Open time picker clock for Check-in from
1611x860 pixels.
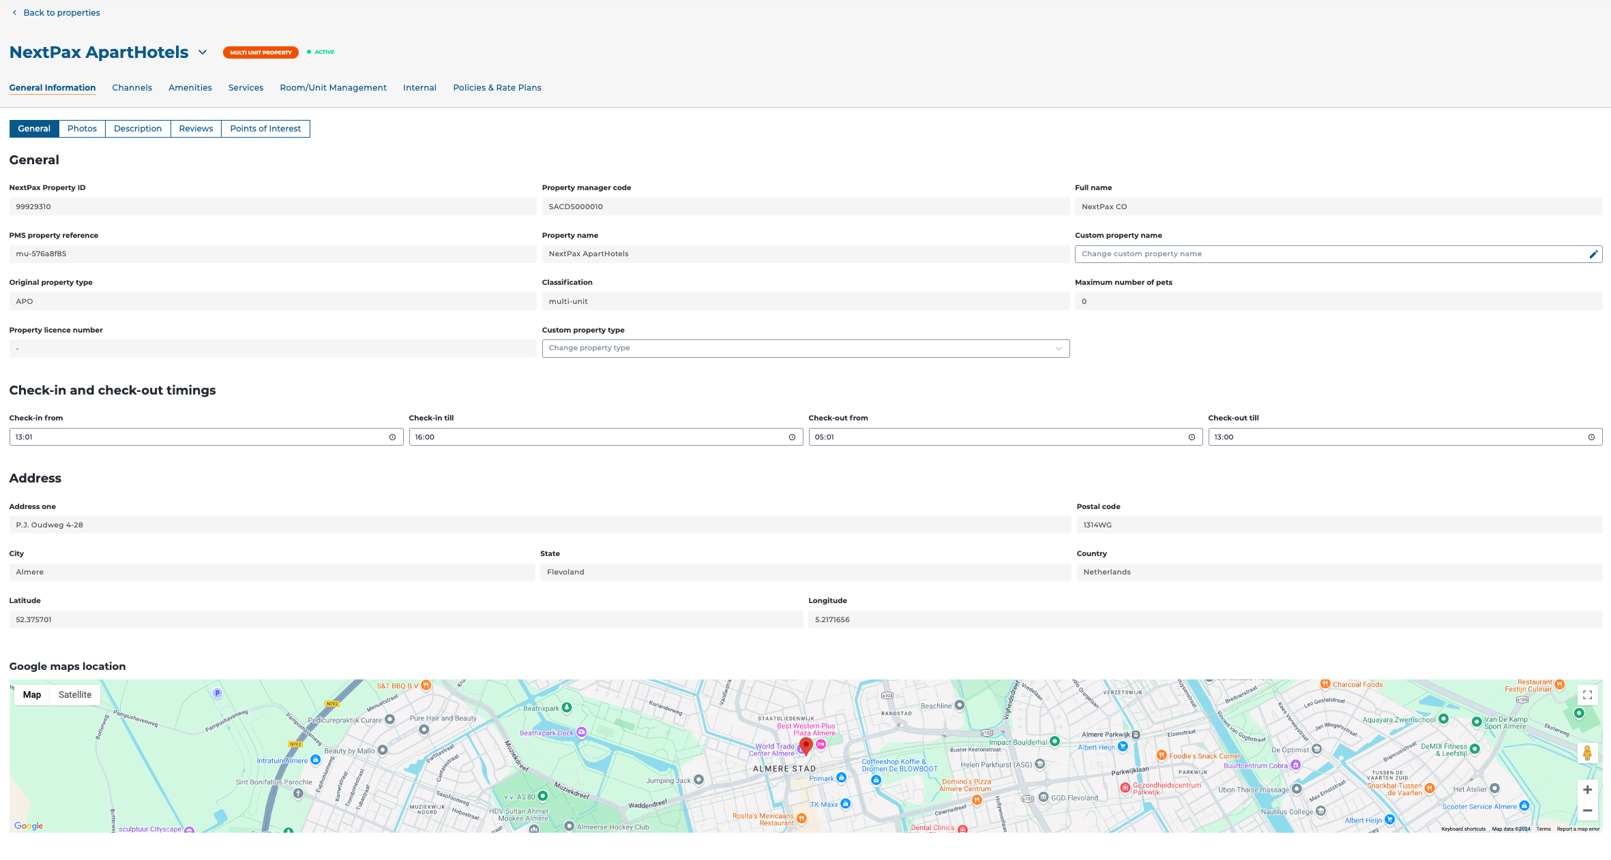point(392,437)
